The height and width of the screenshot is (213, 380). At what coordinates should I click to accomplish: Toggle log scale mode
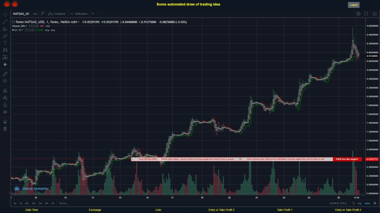coord(359,203)
